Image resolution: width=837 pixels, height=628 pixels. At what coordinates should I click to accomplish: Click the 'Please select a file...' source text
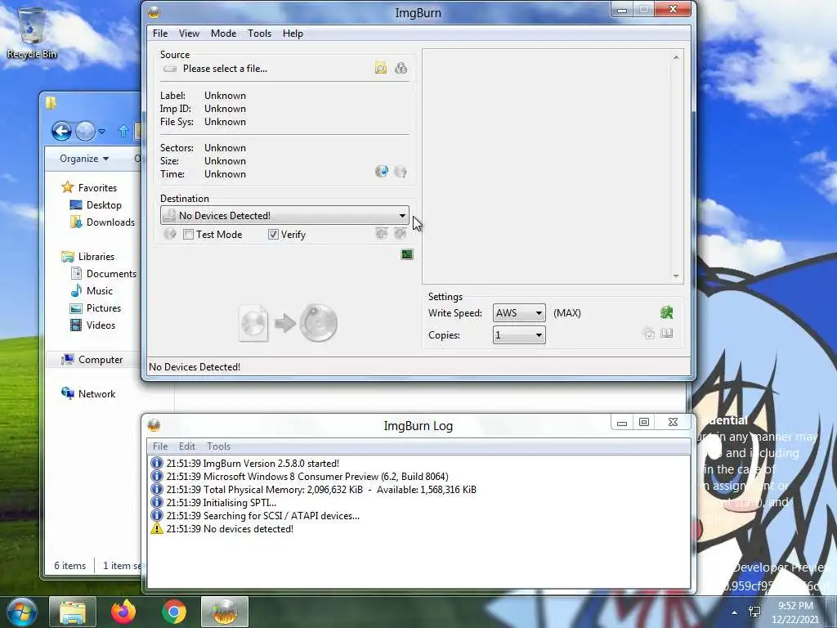tap(225, 69)
